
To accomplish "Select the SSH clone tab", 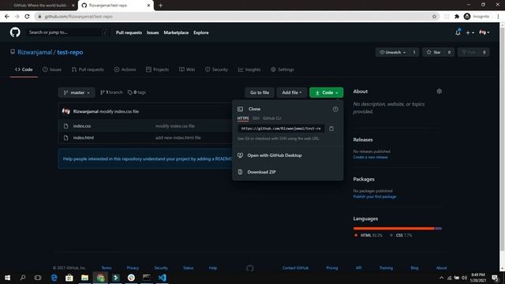I will (x=256, y=118).
